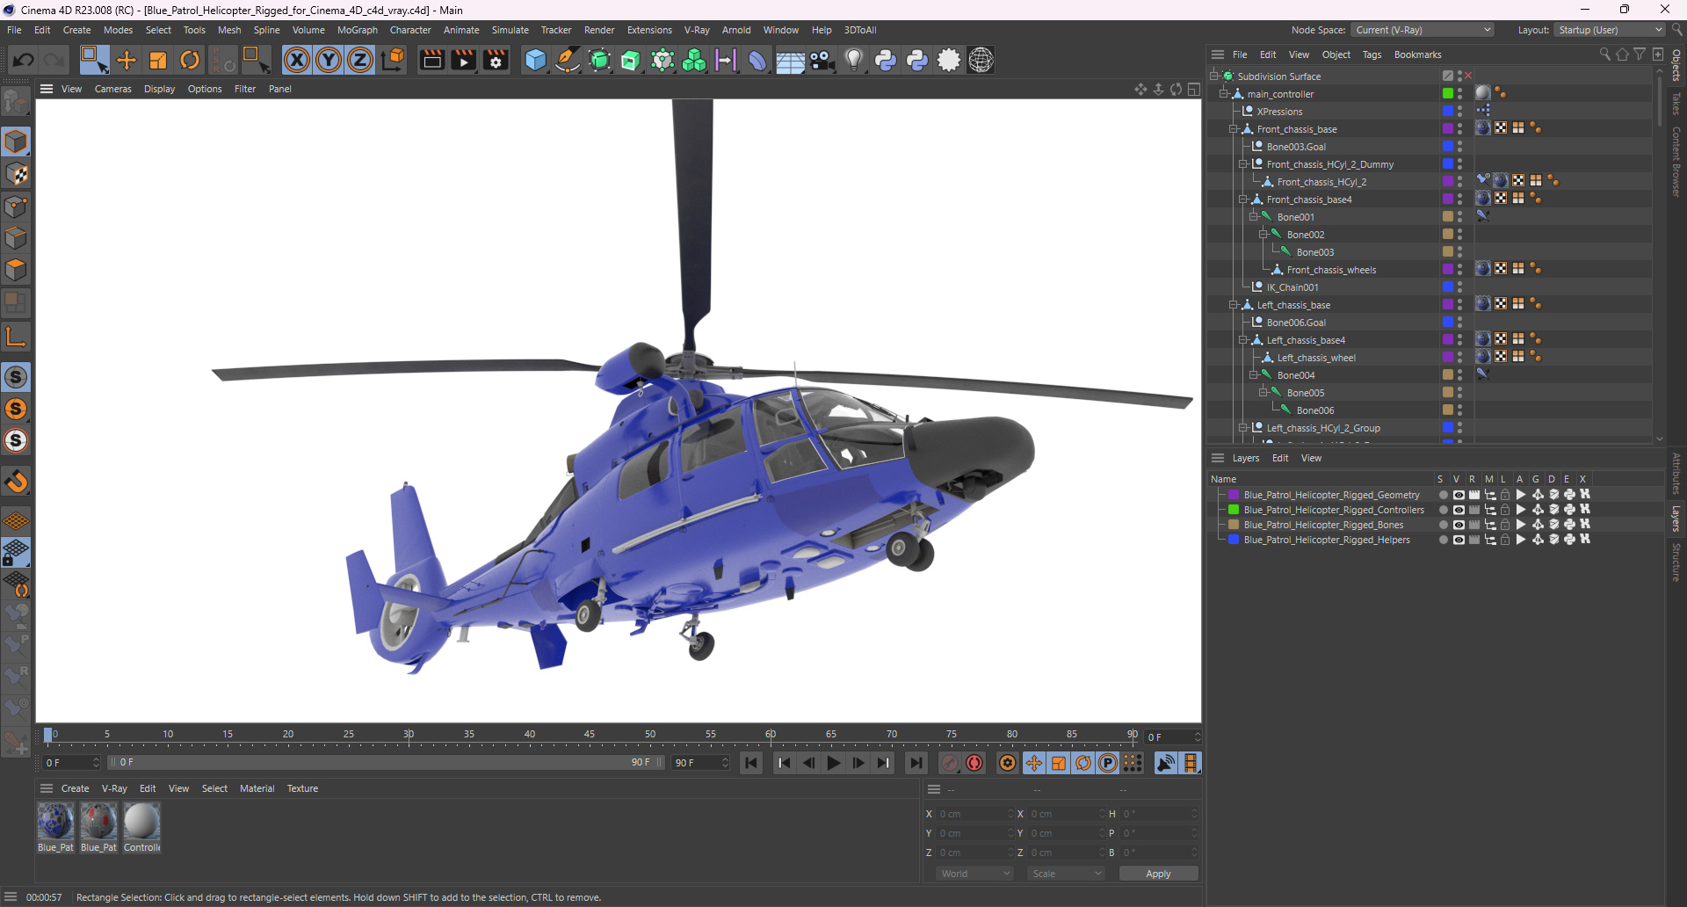Click the Points mode icon in left palette
The width and height of the screenshot is (1687, 907).
click(16, 207)
